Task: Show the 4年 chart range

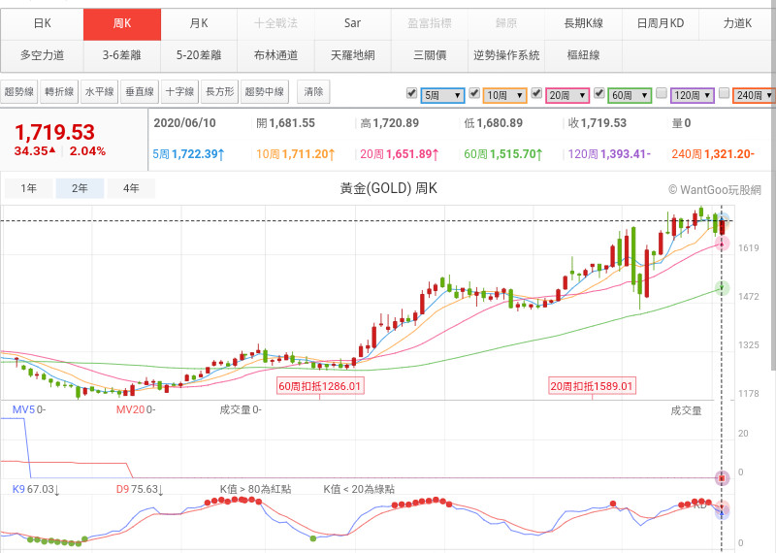Action: pyautogui.click(x=131, y=189)
